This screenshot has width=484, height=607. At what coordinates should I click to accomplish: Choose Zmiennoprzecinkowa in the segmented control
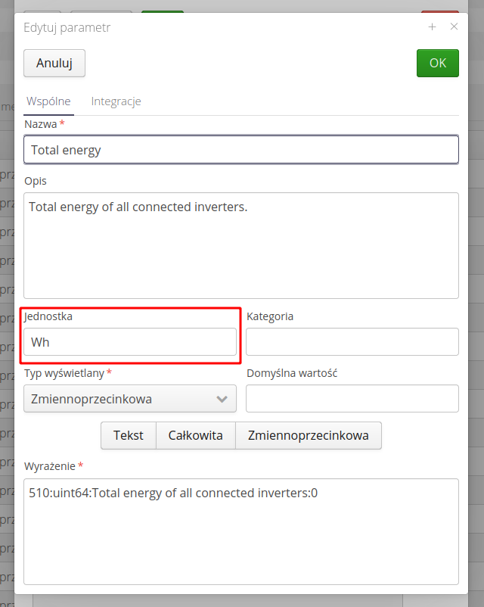click(x=308, y=435)
